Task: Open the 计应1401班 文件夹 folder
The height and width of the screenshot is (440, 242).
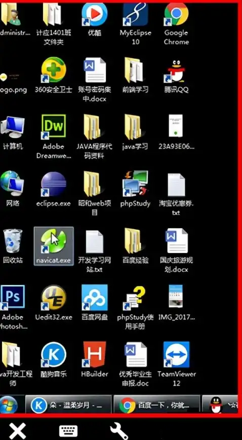Action: [54, 14]
